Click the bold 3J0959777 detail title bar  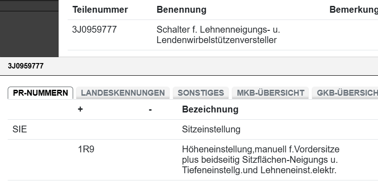[26, 66]
